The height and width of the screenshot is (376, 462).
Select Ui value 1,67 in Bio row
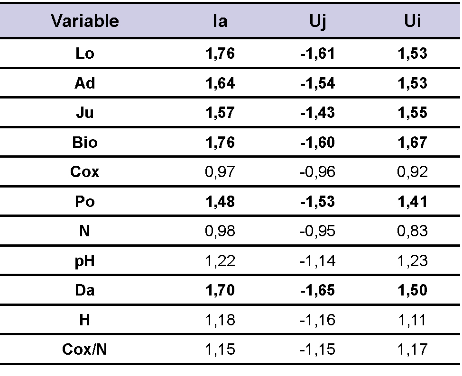coord(412,143)
